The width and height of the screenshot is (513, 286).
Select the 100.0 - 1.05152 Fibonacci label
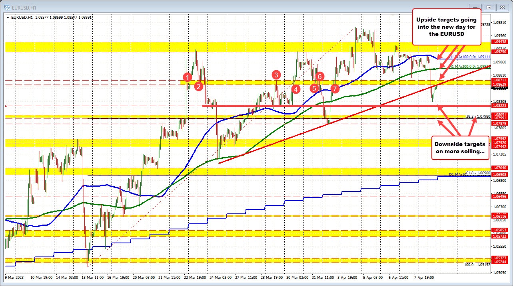(x=477, y=264)
